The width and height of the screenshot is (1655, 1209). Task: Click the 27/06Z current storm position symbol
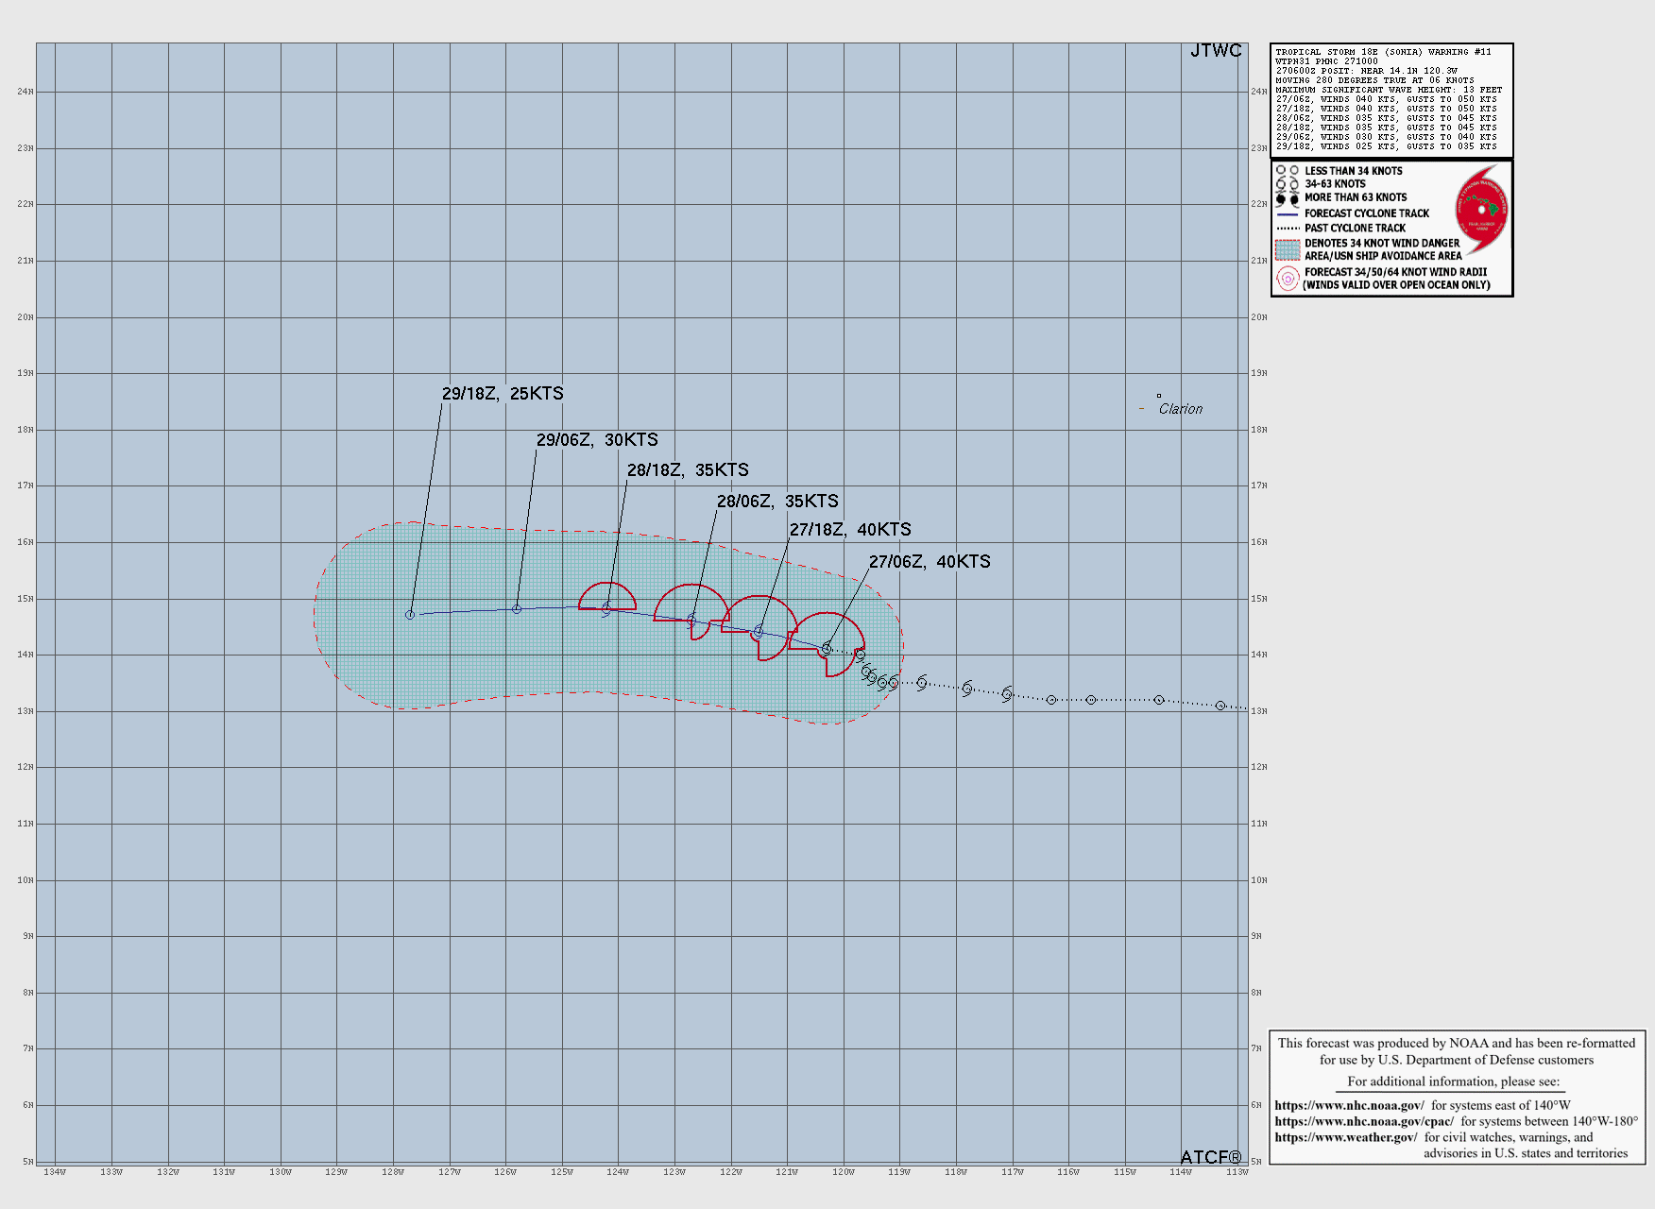tap(827, 649)
